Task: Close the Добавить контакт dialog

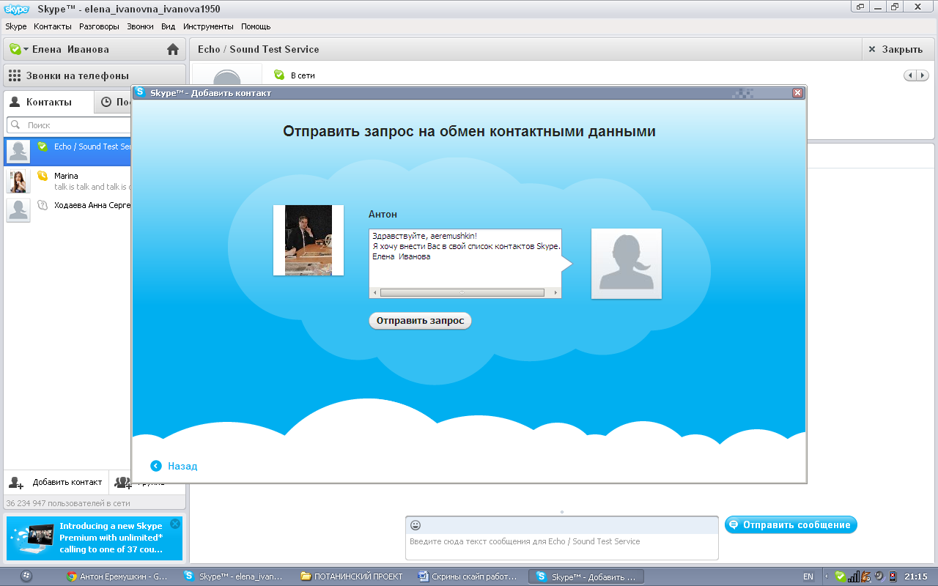Action: coord(797,93)
